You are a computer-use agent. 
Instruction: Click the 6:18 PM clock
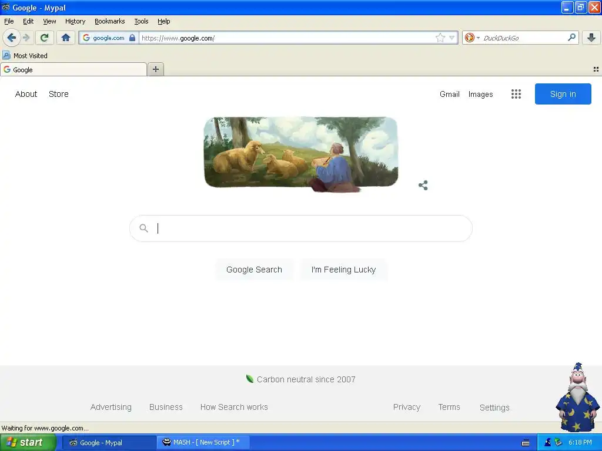pos(580,442)
